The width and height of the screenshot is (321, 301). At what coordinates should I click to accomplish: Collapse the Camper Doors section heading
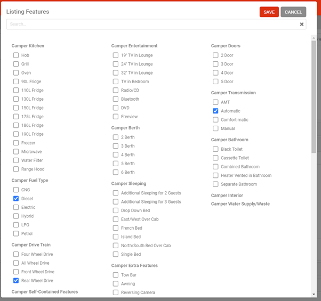(x=226, y=46)
